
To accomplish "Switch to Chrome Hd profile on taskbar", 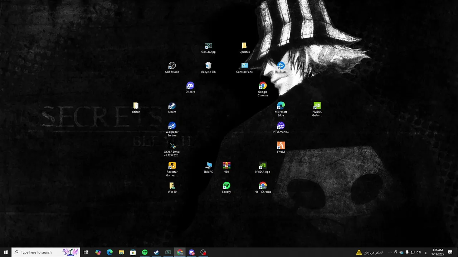I will coord(180,252).
